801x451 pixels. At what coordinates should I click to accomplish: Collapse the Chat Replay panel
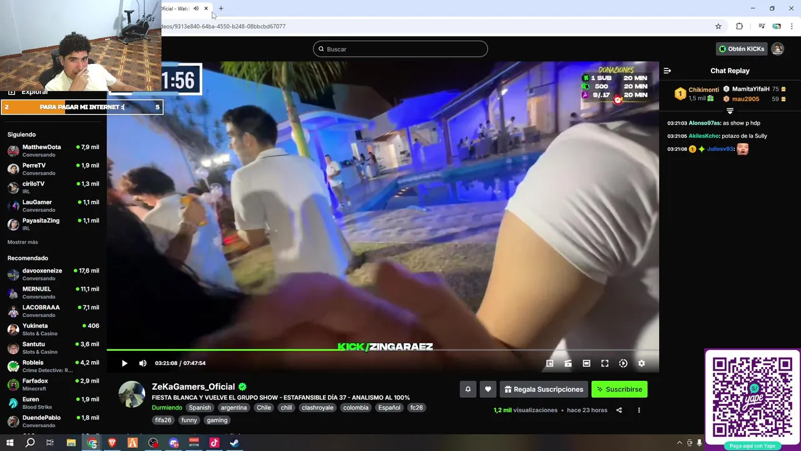pos(667,71)
